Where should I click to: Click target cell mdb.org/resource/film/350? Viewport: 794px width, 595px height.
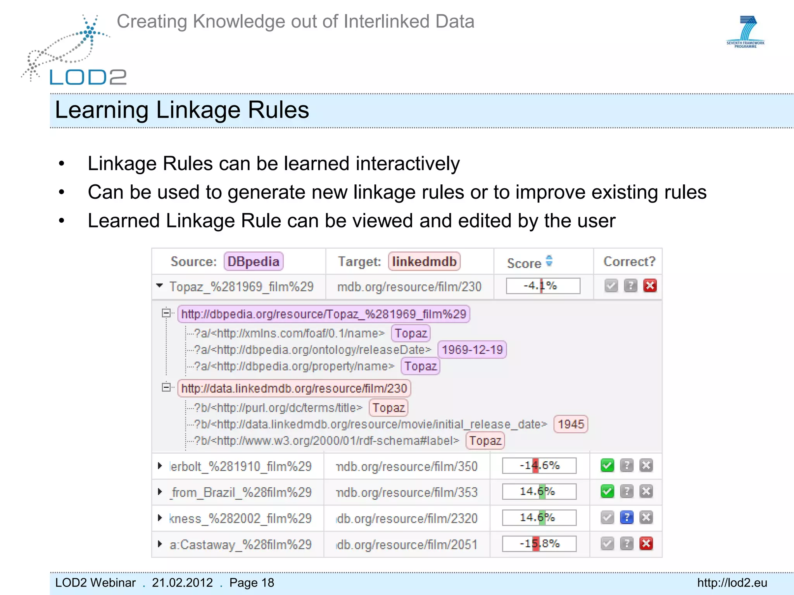tap(407, 466)
